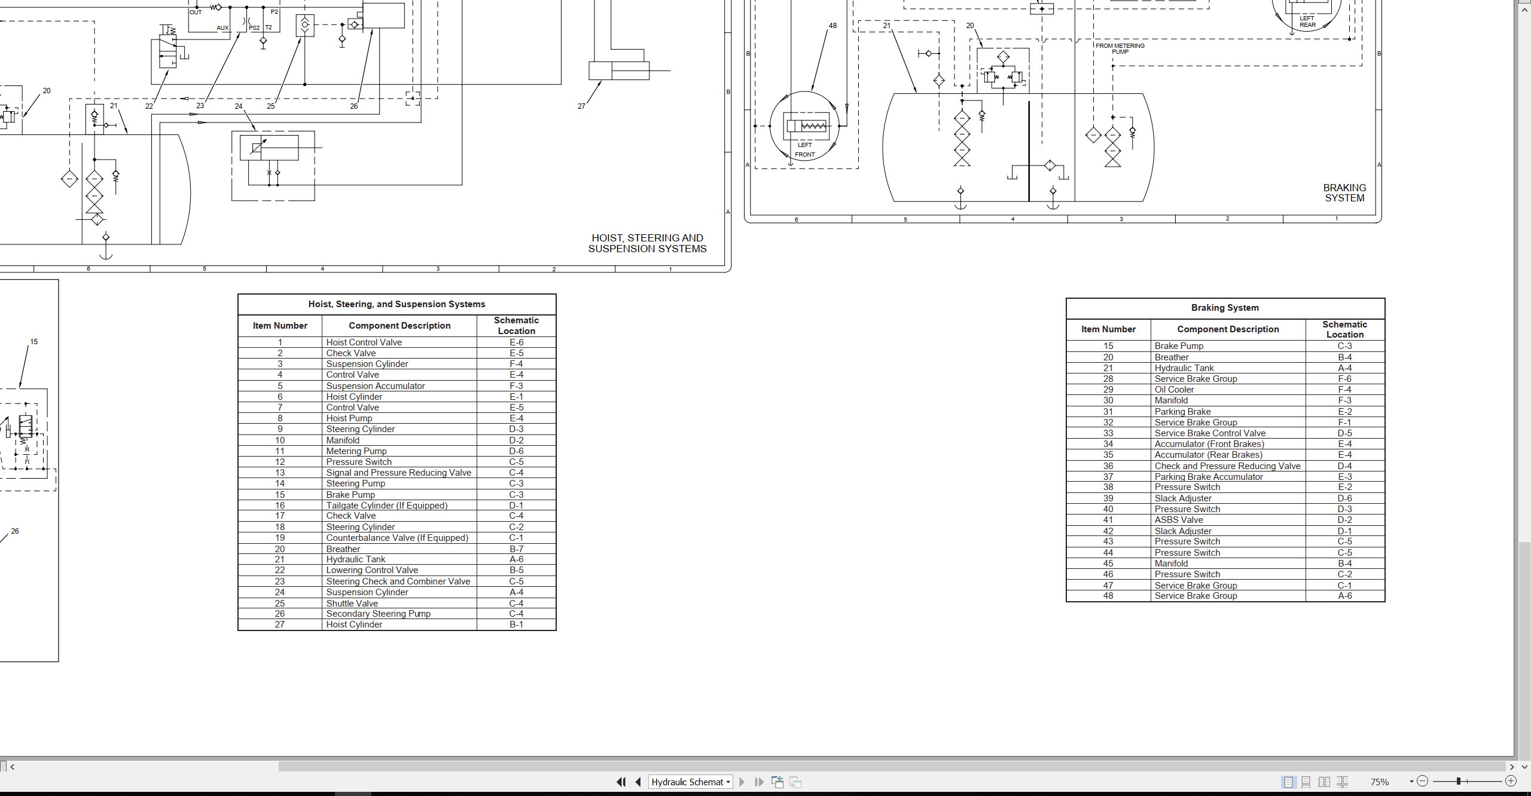The image size is (1531, 796).
Task: Select 'Tailgate Cylinder (If Equipped)' cell
Action: point(399,506)
